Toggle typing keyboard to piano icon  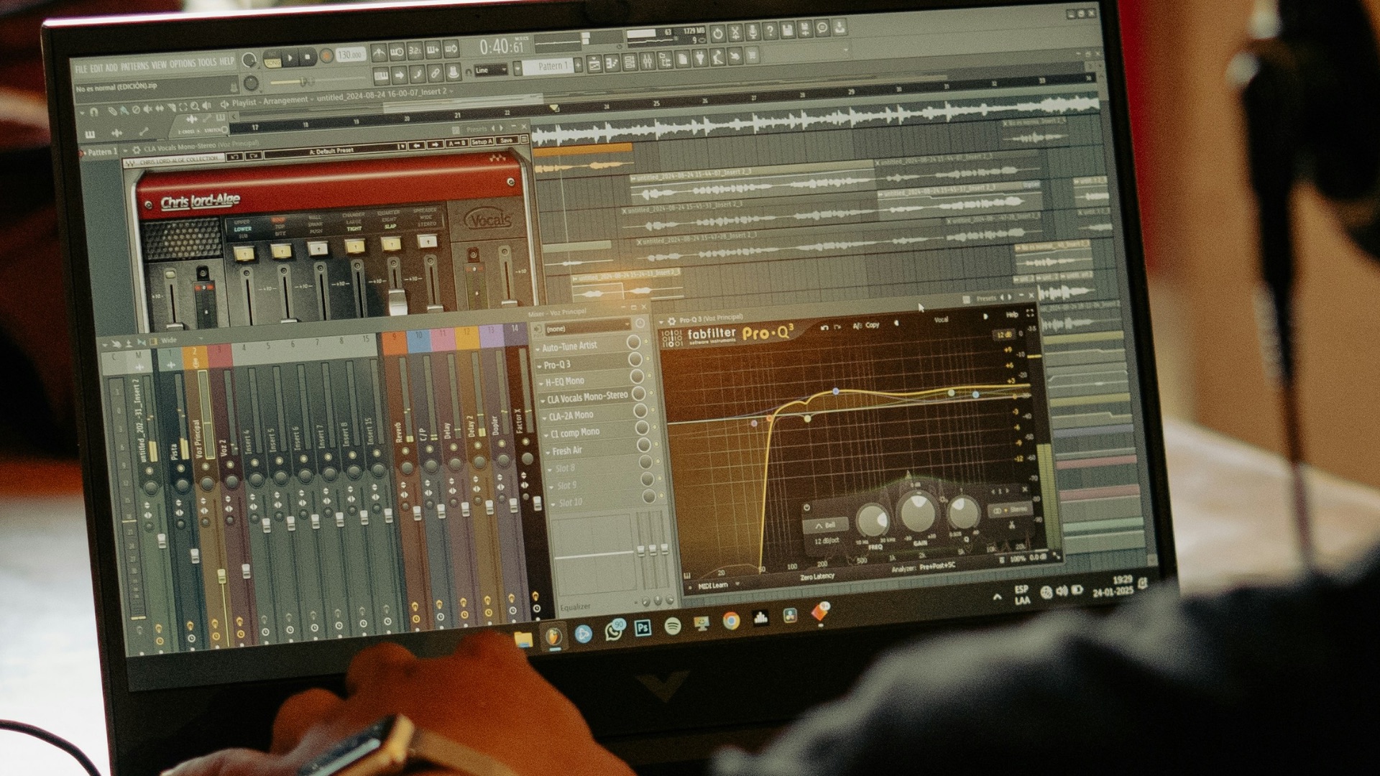pos(382,75)
